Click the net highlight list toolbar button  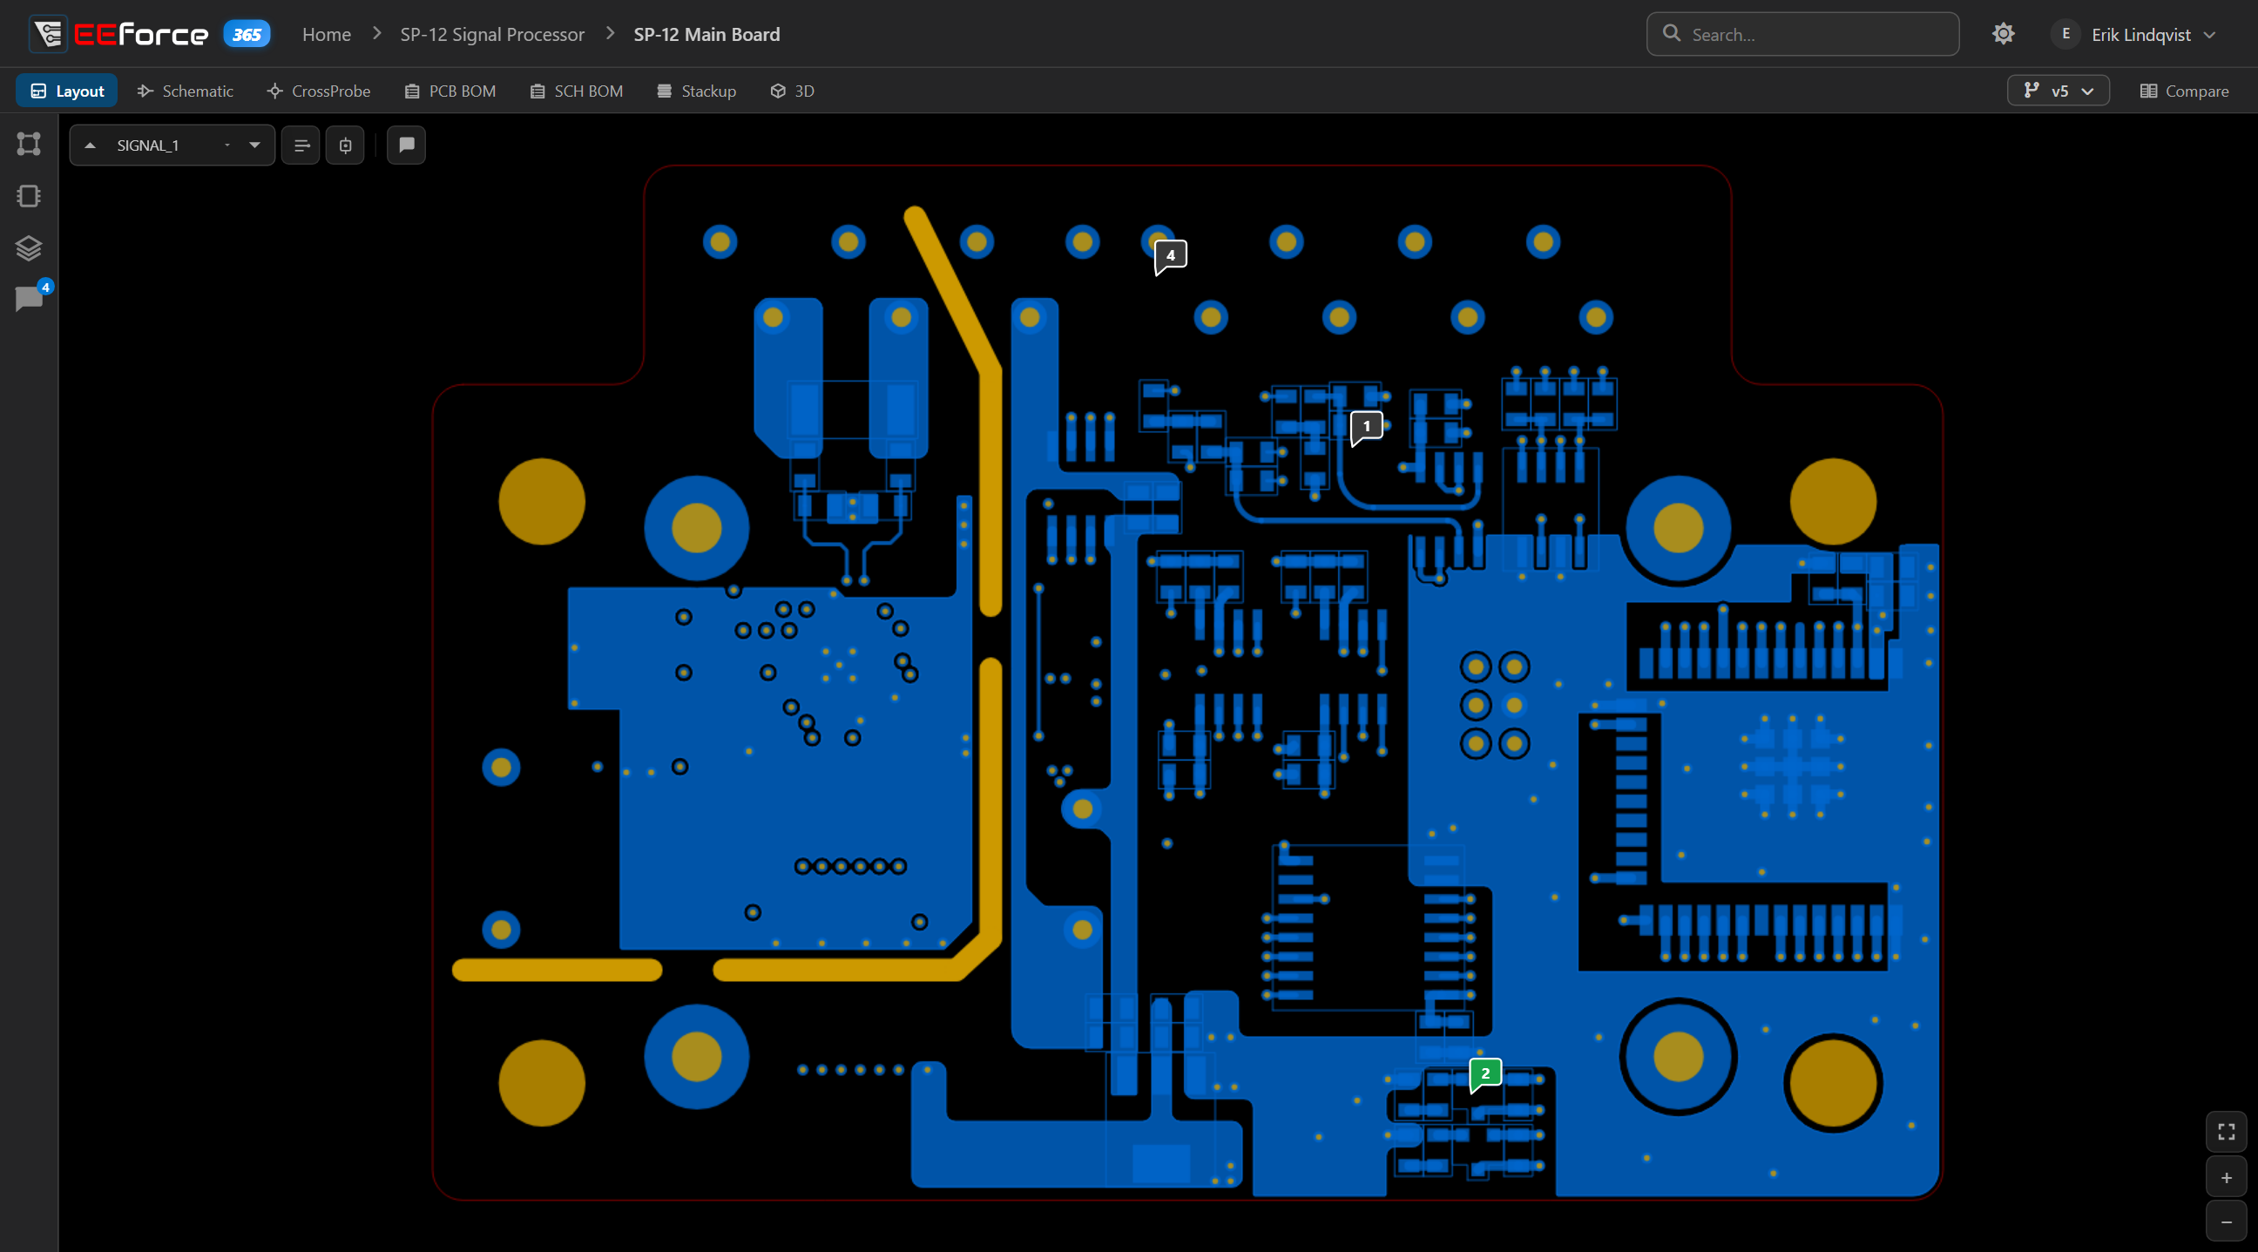(301, 146)
